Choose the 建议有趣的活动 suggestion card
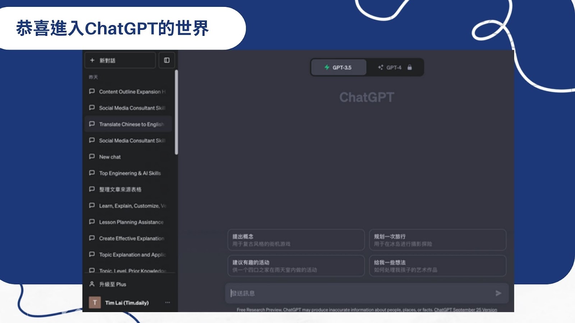The image size is (575, 323). tap(296, 266)
